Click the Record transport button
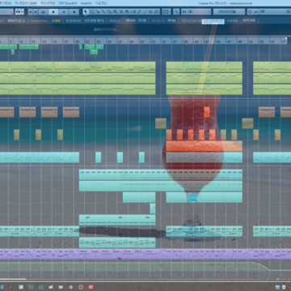Screen dimensions: 291x291 74,12
